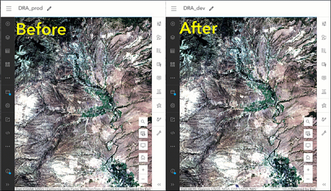This screenshot has height=191, width=331.
Task: Go to home extent on DRA_prod map
Action: (x=143, y=157)
